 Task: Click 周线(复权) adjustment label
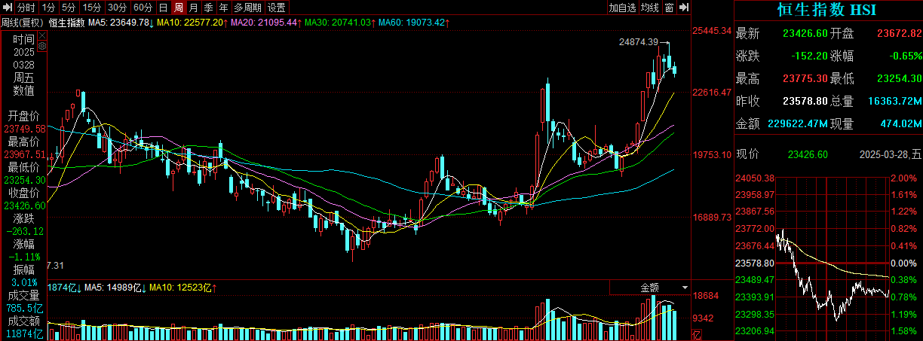click(x=22, y=23)
